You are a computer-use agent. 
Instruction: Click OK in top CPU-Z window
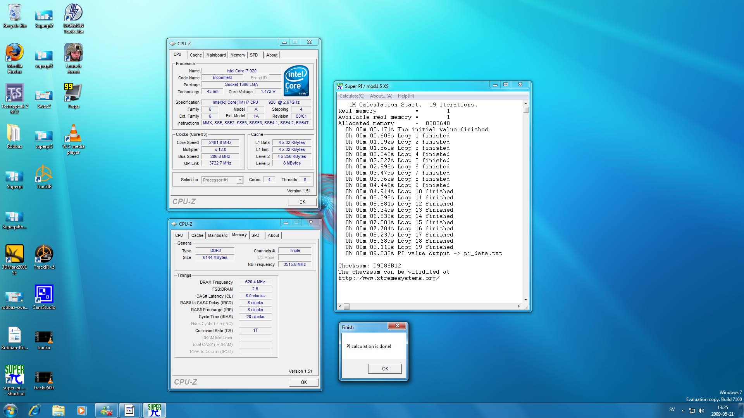(x=302, y=202)
